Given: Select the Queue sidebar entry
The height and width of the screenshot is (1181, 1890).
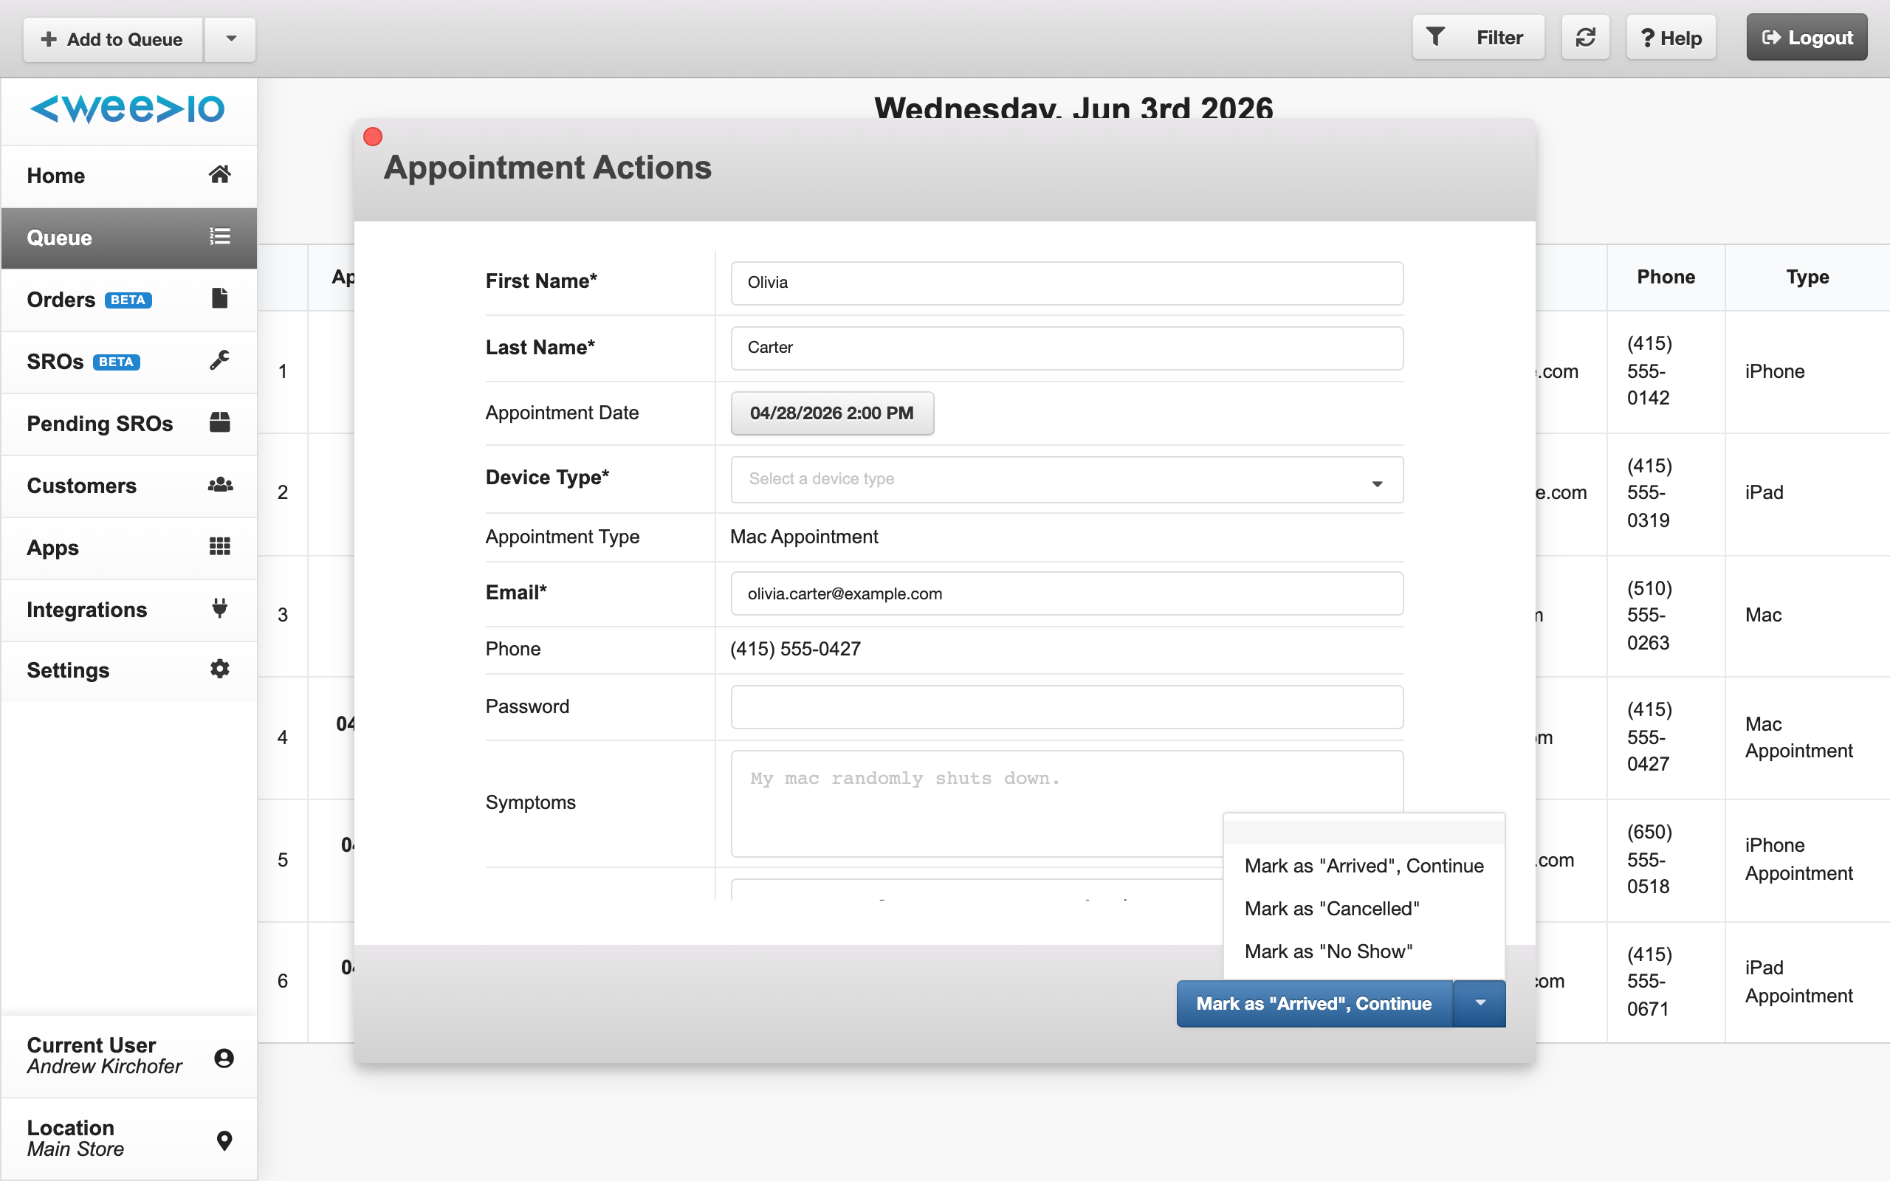Looking at the screenshot, I should 129,238.
